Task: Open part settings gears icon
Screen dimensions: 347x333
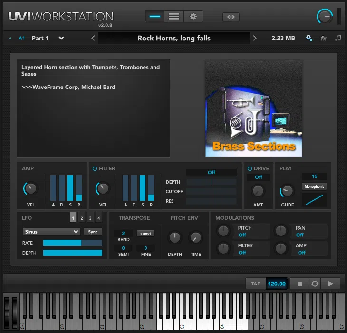Action: pos(309,38)
